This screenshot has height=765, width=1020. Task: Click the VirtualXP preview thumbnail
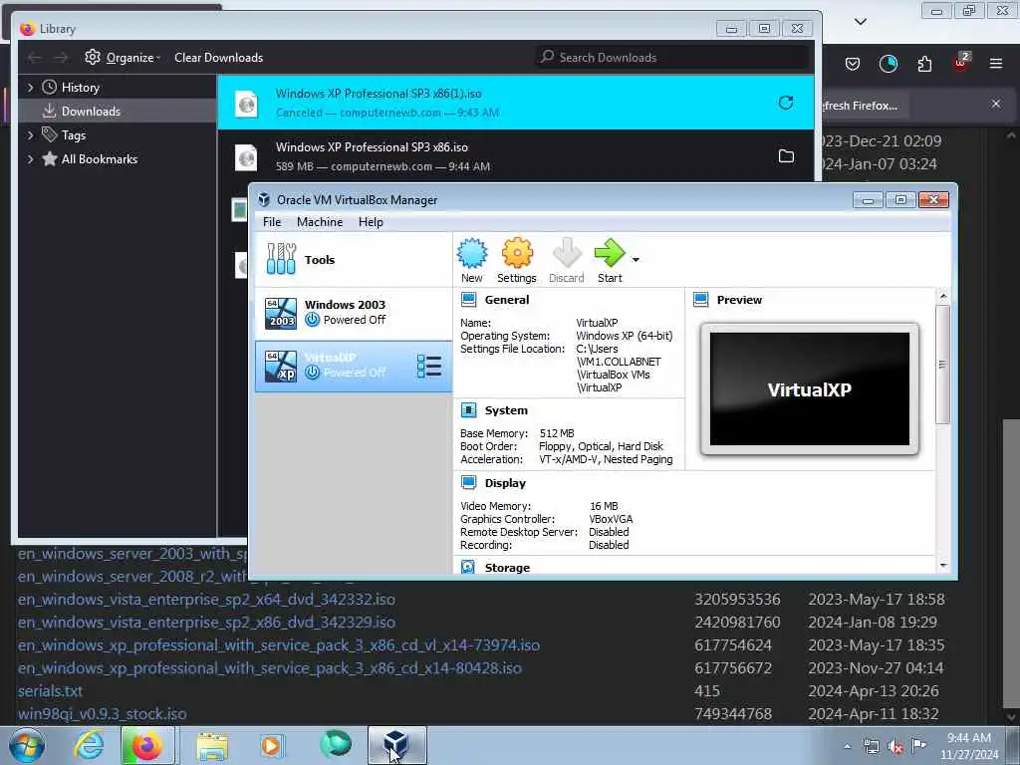coord(809,389)
